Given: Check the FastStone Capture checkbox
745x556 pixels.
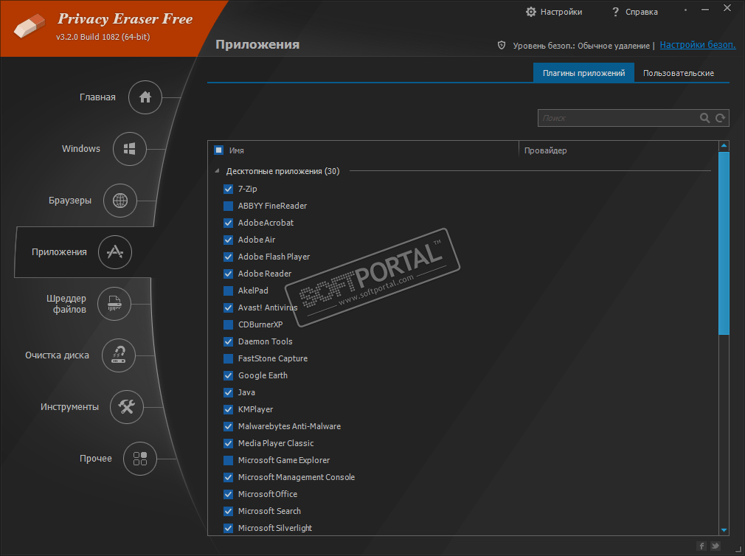Looking at the screenshot, I should [x=228, y=358].
